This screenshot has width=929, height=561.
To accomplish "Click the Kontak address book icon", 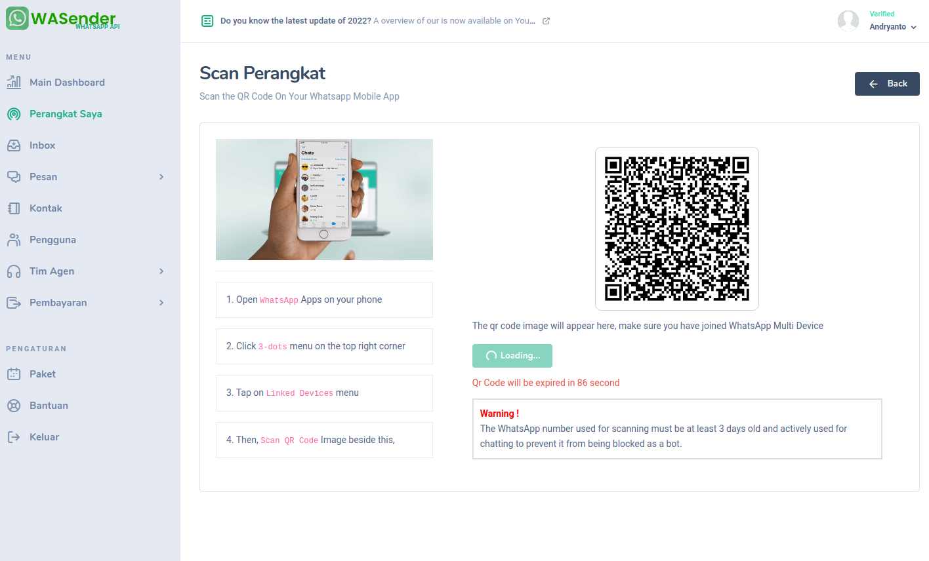I will [x=14, y=208].
